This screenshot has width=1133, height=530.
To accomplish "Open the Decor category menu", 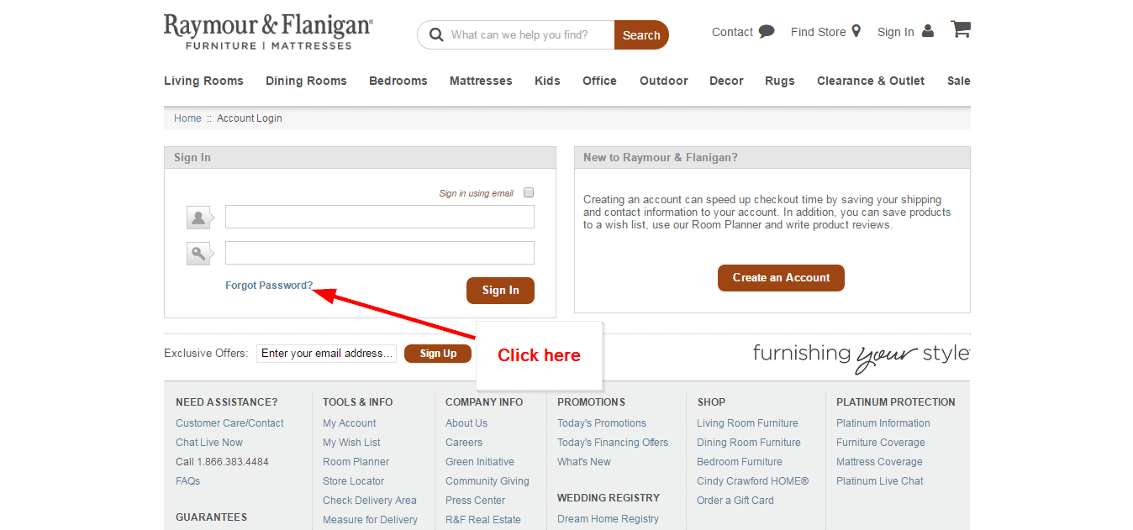I will [726, 81].
